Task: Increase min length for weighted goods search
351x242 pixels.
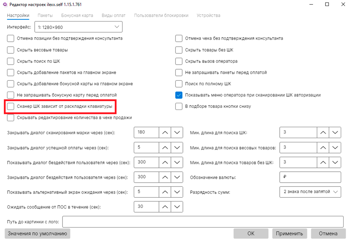Action: [323, 148]
